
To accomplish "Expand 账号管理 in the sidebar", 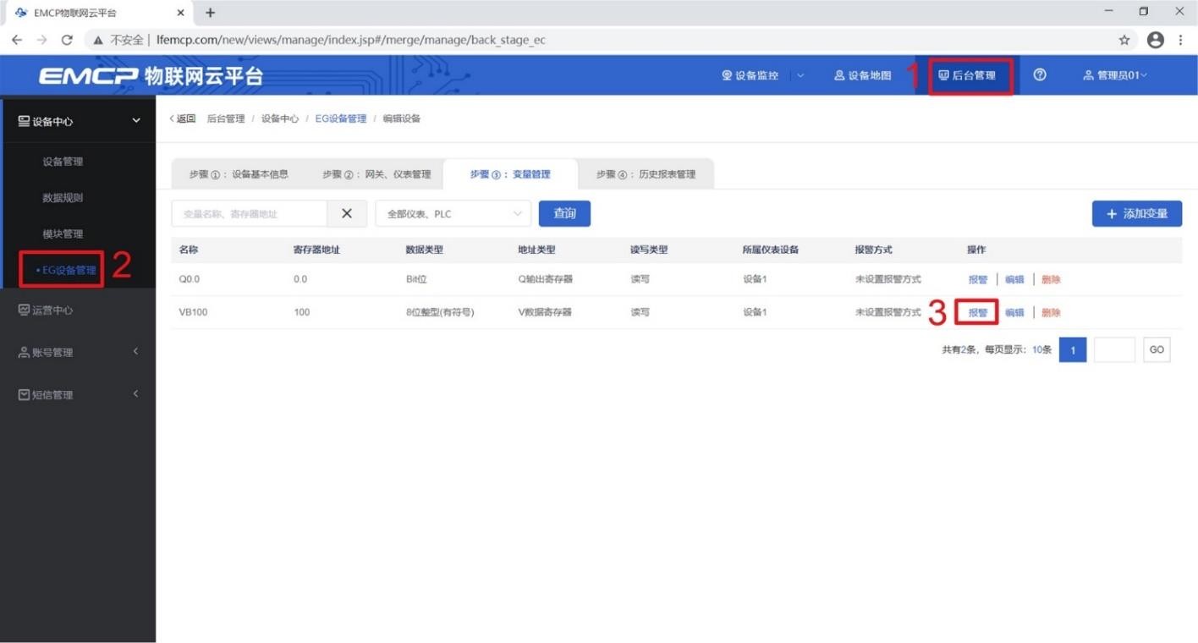I will tap(78, 352).
